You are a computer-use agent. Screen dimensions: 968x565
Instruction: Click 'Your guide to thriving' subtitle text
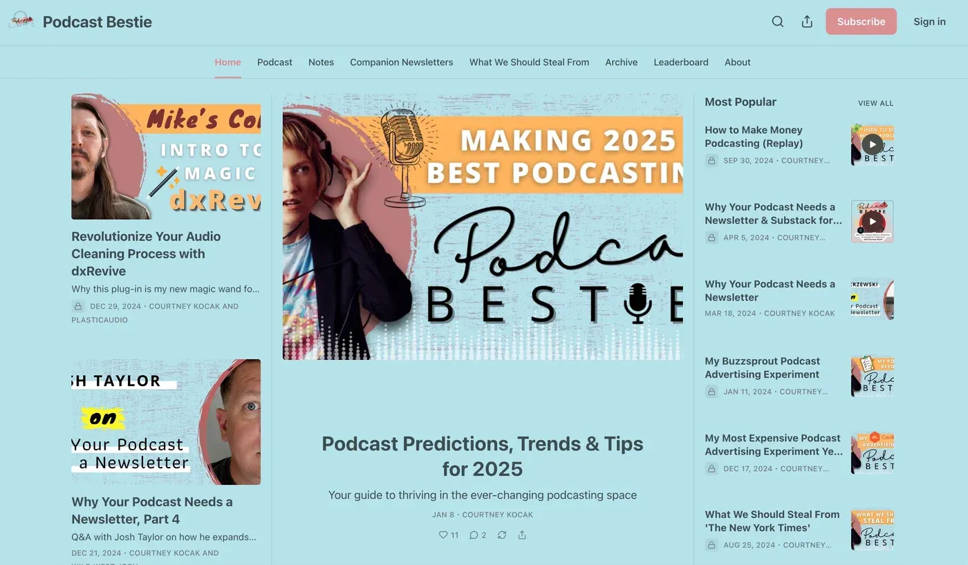(x=483, y=495)
